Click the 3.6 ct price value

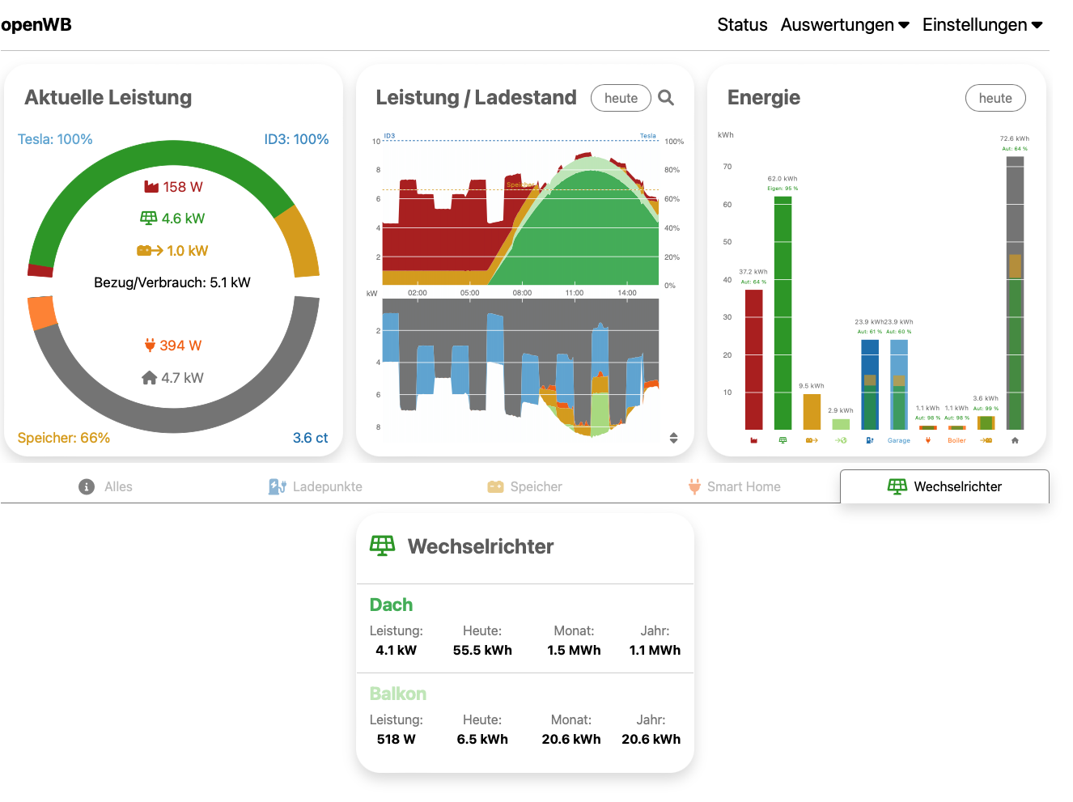(x=310, y=438)
